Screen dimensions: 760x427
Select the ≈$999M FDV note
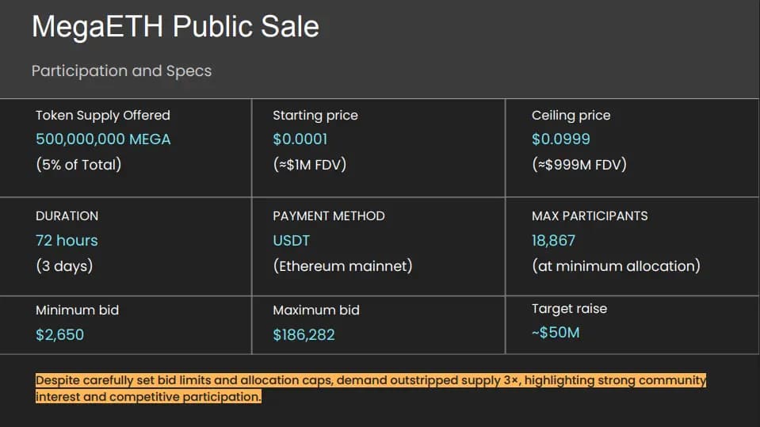[x=579, y=165]
